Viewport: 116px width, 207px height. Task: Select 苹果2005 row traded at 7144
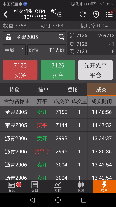[58, 125]
